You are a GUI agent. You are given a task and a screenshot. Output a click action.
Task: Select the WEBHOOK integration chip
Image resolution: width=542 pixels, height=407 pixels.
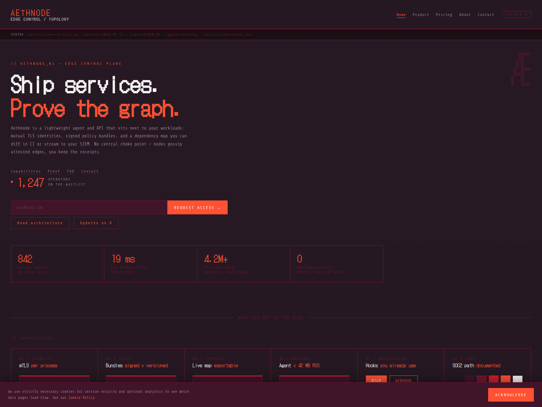click(403, 380)
